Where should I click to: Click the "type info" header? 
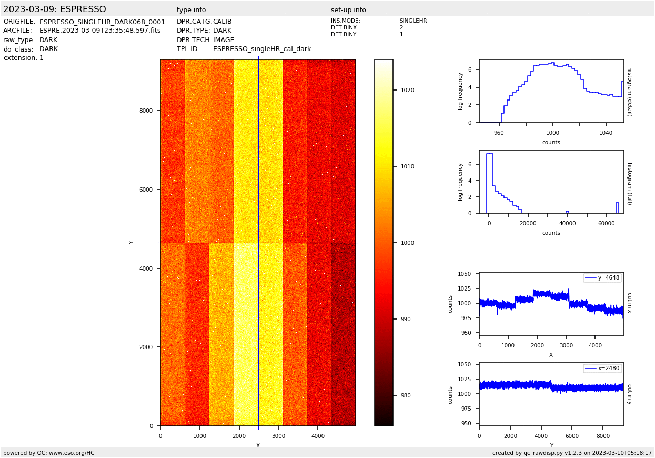pos(191,10)
